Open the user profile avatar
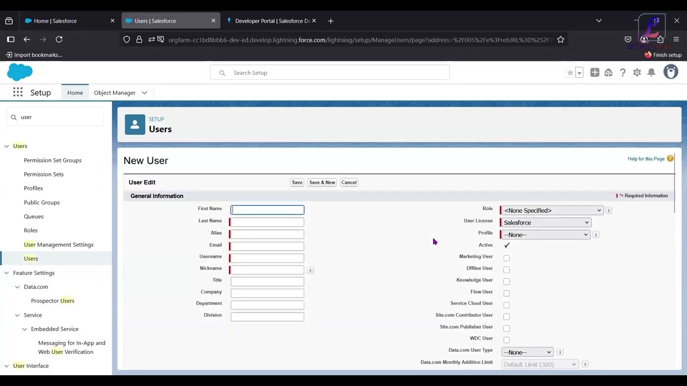Image resolution: width=687 pixels, height=386 pixels. [x=671, y=72]
